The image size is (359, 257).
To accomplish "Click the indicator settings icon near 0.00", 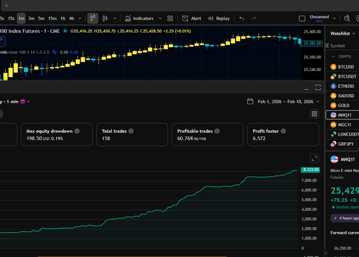I will point(55,52).
